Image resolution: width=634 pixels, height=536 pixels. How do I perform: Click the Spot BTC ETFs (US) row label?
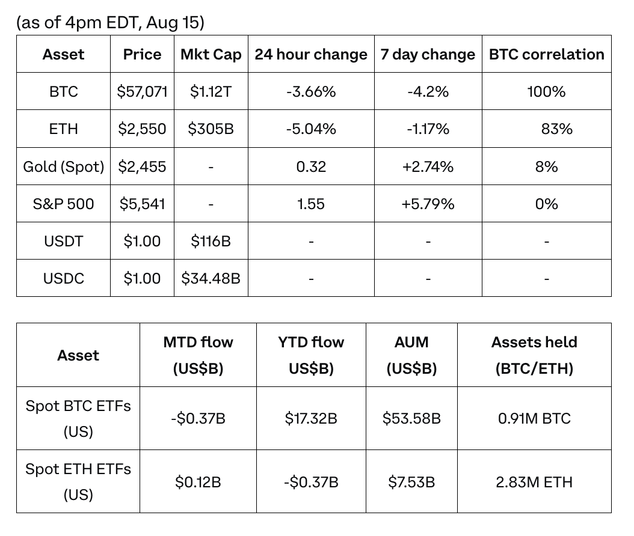point(78,418)
